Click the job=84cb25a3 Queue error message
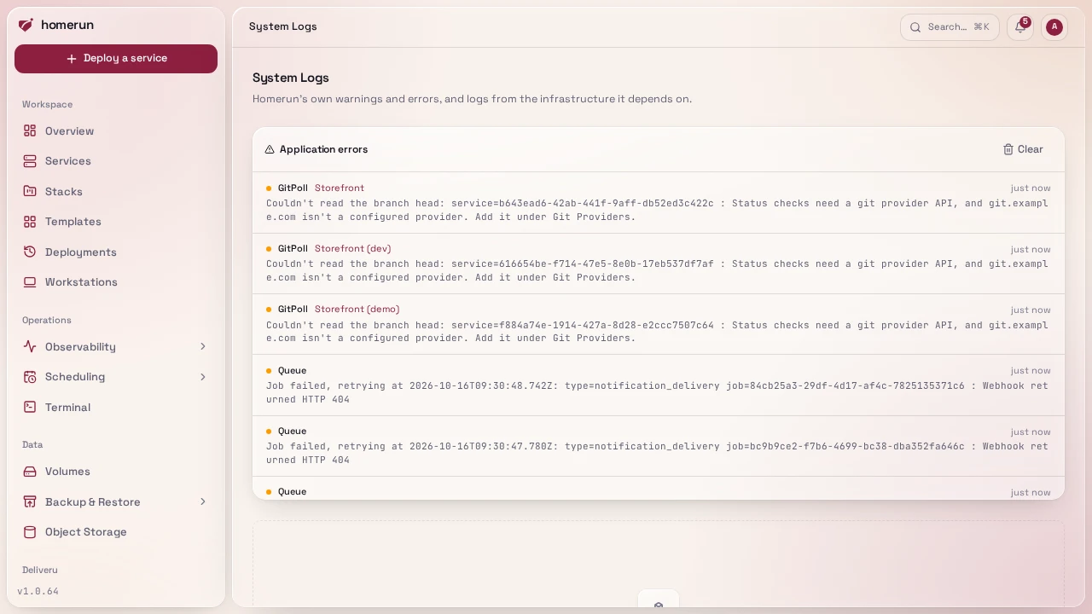Image resolution: width=1092 pixels, height=614 pixels. 657,392
